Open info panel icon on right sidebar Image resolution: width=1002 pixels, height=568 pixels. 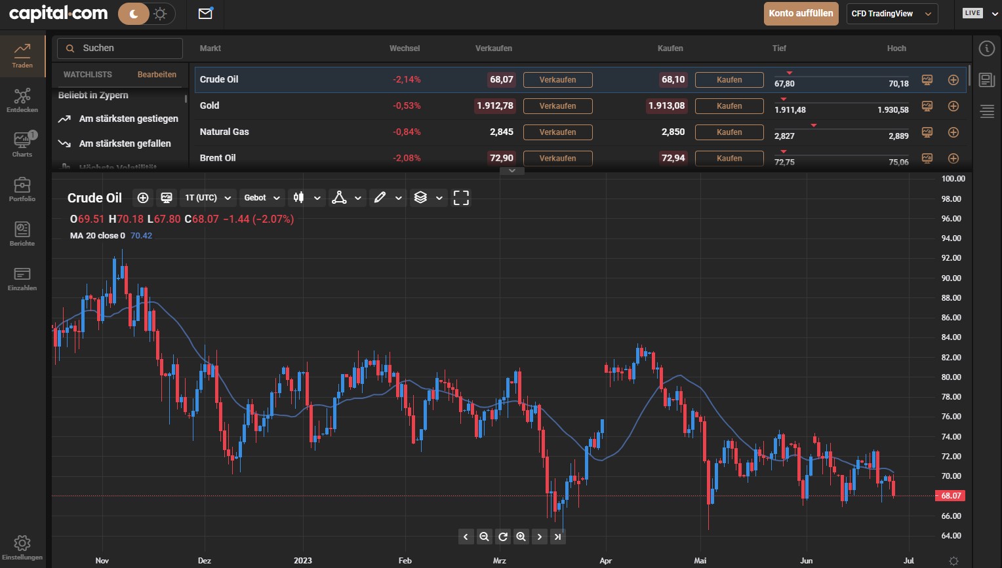click(987, 48)
